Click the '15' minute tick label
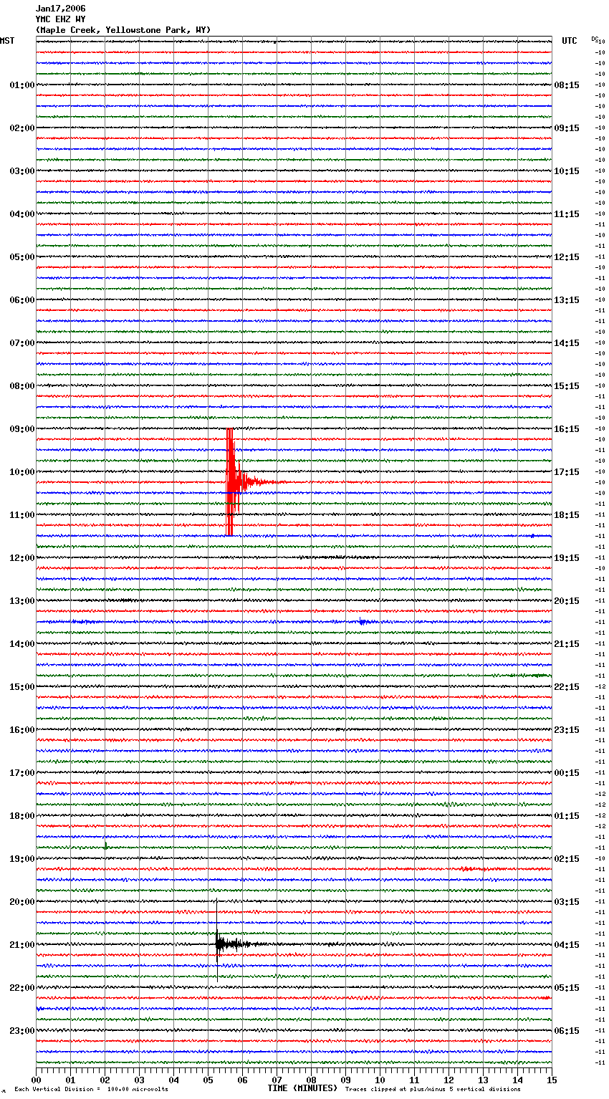Screen dimensions: 609x1099 coord(552,1080)
